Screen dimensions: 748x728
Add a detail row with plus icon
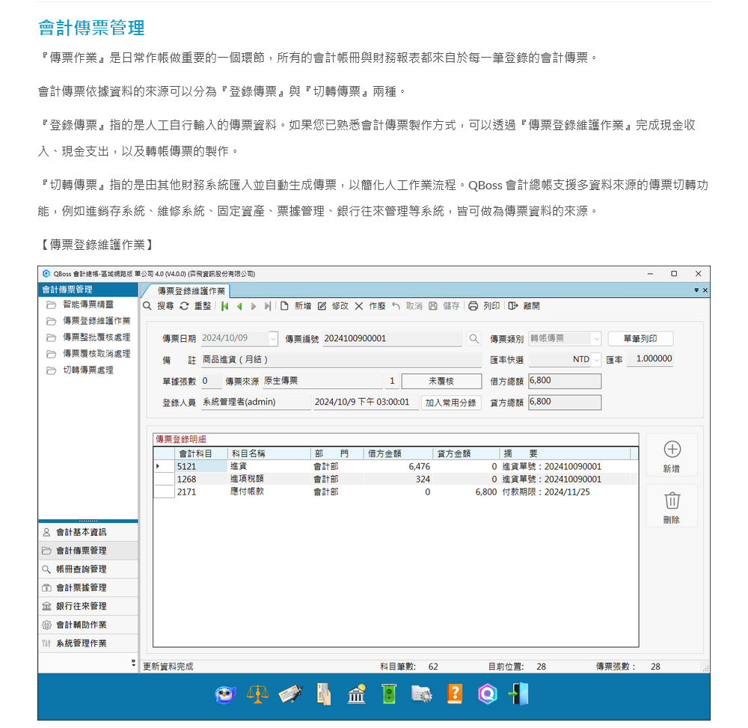pyautogui.click(x=672, y=455)
